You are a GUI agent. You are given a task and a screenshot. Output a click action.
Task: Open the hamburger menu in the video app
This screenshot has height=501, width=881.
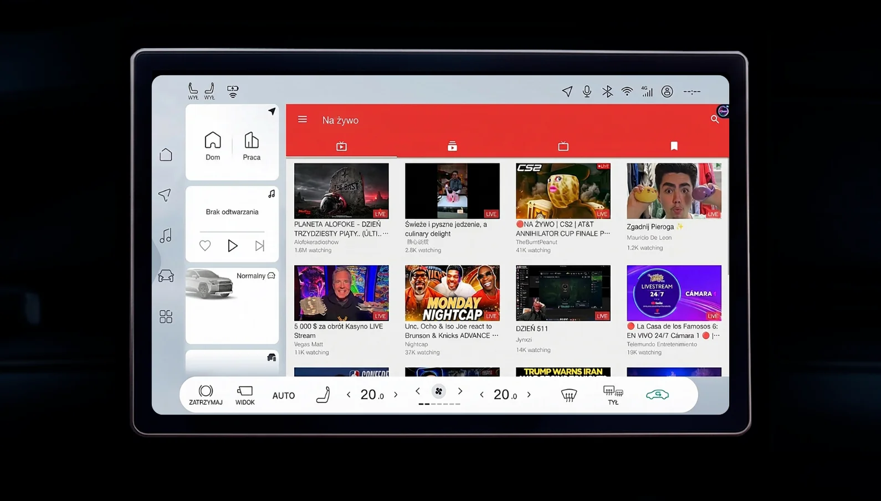[302, 120]
